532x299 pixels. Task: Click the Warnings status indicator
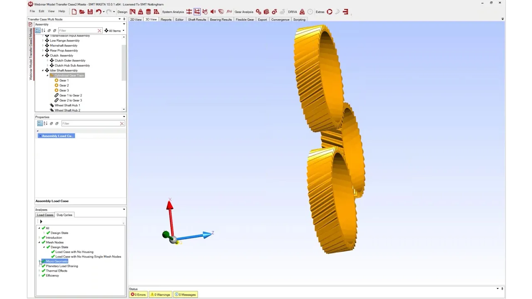pyautogui.click(x=160, y=294)
